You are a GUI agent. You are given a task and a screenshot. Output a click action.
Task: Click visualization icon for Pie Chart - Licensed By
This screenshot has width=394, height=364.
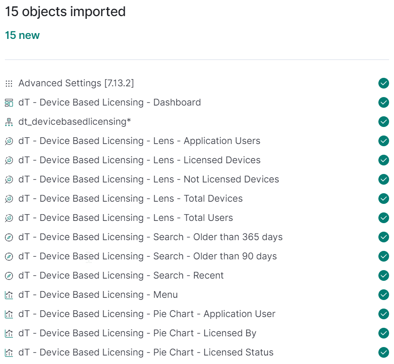click(x=8, y=333)
